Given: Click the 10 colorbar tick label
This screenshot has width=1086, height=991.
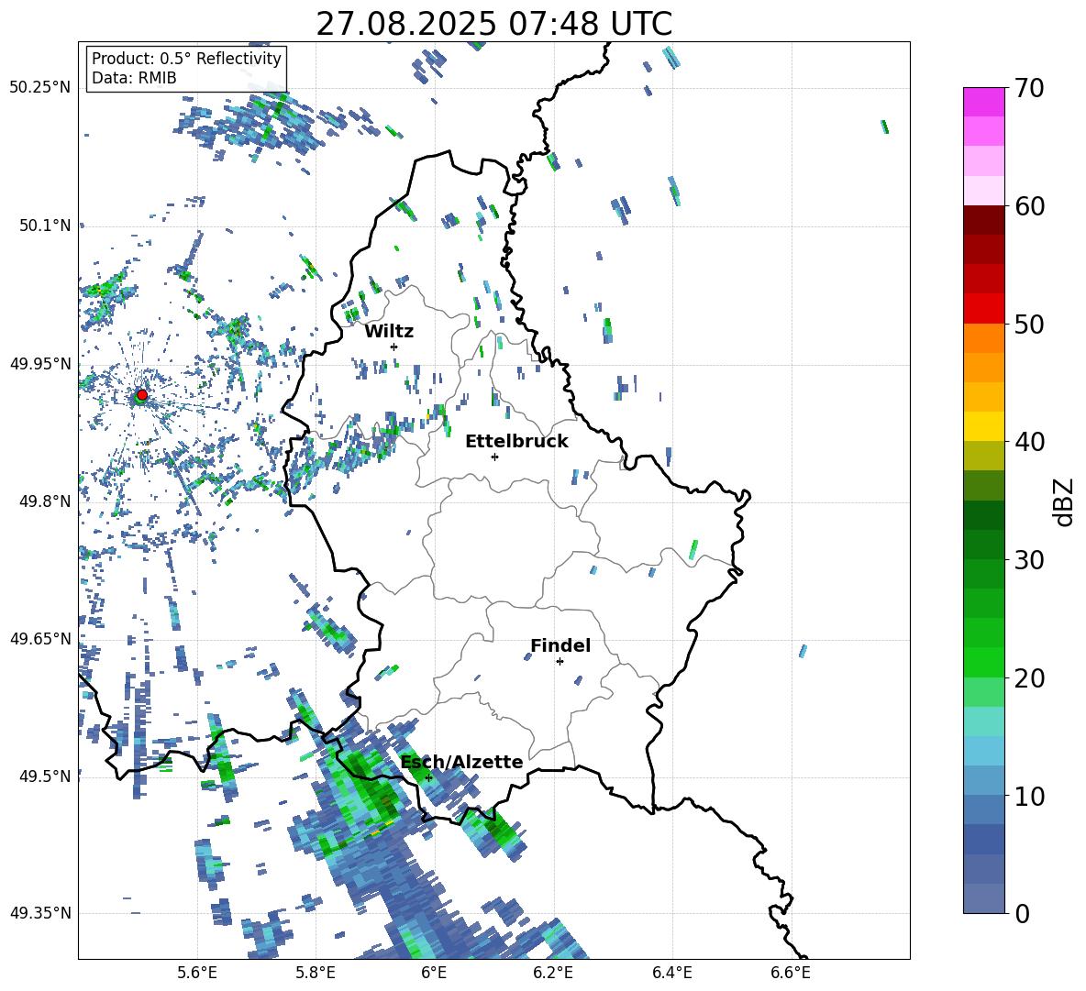Looking at the screenshot, I should point(1029,796).
